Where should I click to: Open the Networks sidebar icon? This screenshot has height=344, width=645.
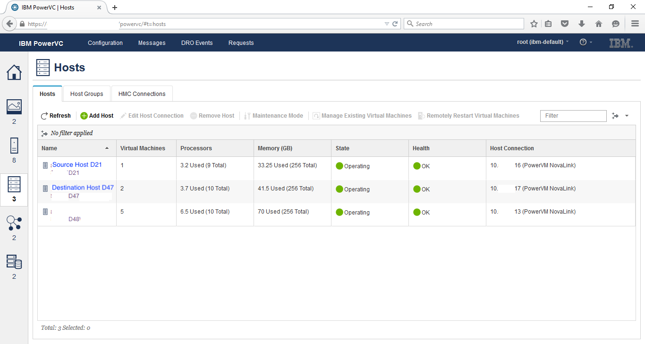click(14, 223)
